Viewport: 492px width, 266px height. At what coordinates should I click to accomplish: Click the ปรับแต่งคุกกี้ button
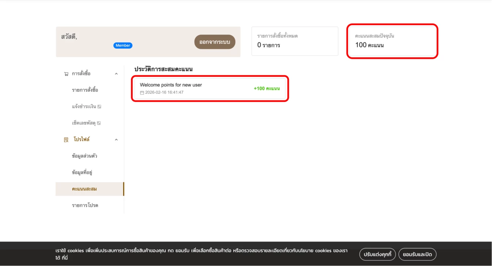pos(377,254)
